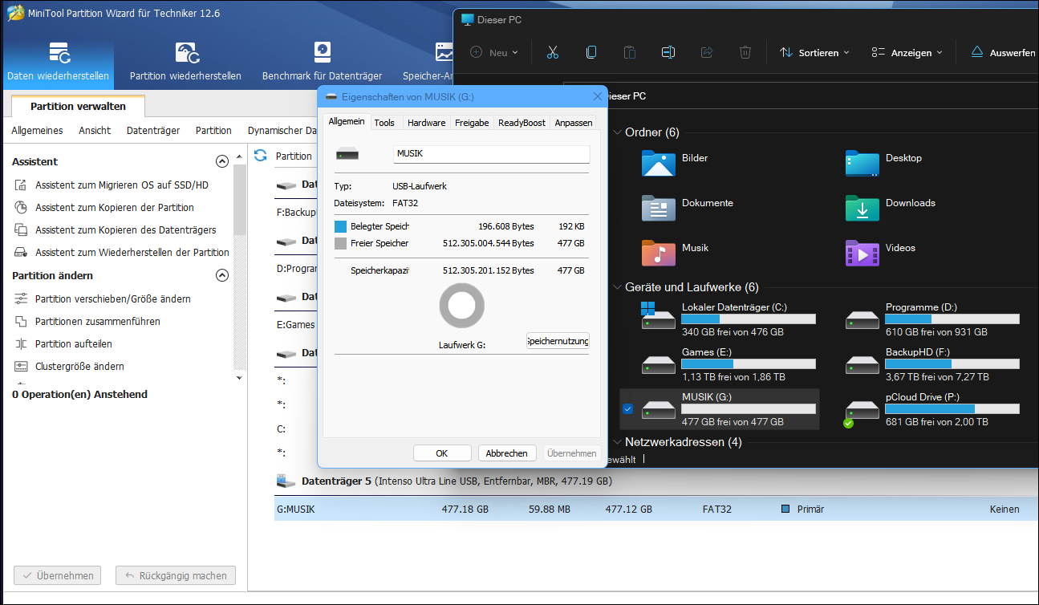Select the G:MUSIK partition row
The height and width of the screenshot is (605, 1039).
click(655, 509)
